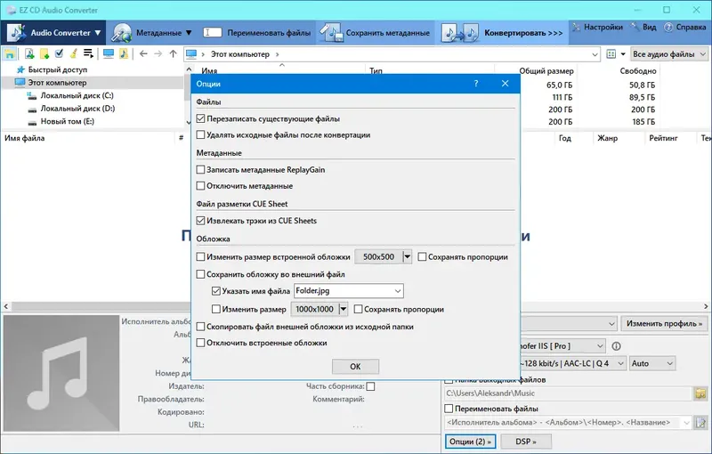Click Сохранить метаданные in the toolbar
Viewport: 712px width, 454px height.
coord(375,33)
